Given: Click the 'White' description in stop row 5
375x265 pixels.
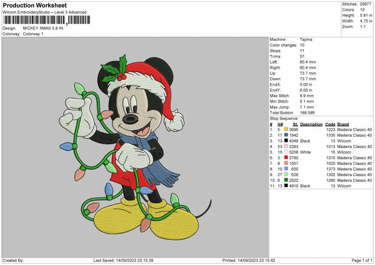Looking at the screenshot, I should [306, 152].
